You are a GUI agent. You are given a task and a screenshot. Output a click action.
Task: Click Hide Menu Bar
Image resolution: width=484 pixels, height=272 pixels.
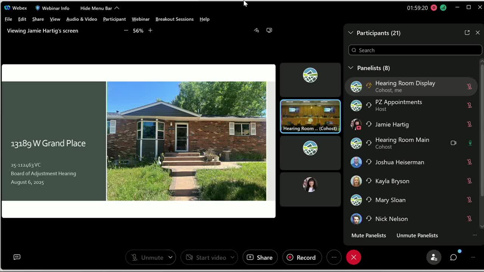point(100,8)
